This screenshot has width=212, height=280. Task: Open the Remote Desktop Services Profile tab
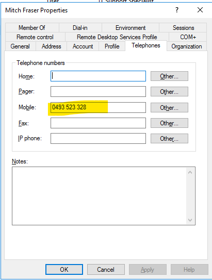(x=117, y=37)
